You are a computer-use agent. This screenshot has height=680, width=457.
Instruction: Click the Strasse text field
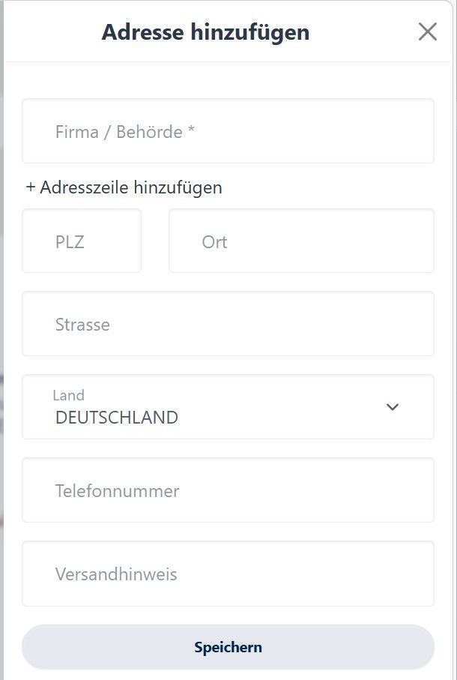click(x=228, y=324)
